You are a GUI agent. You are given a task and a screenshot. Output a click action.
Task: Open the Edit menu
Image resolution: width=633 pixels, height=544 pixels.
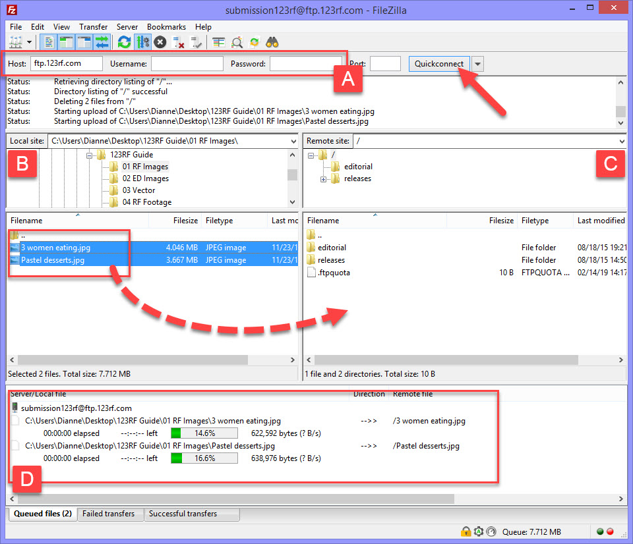click(38, 26)
